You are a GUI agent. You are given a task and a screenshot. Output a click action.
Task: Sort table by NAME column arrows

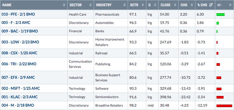pos(64,5)
